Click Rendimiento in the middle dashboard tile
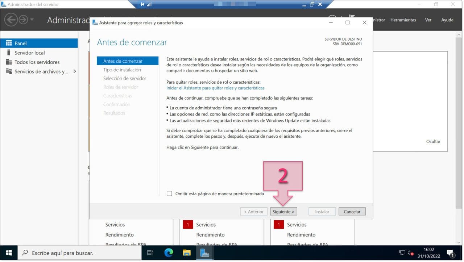Screen dimensions: 464x262 (x=210, y=235)
